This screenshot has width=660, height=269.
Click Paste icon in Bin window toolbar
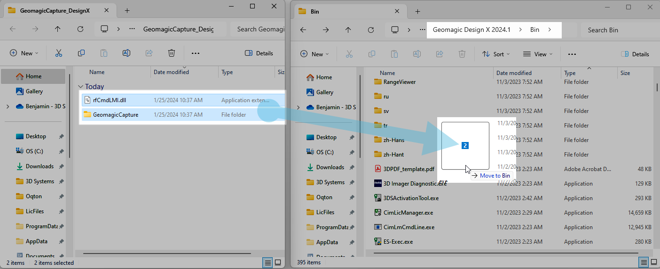tap(394, 54)
